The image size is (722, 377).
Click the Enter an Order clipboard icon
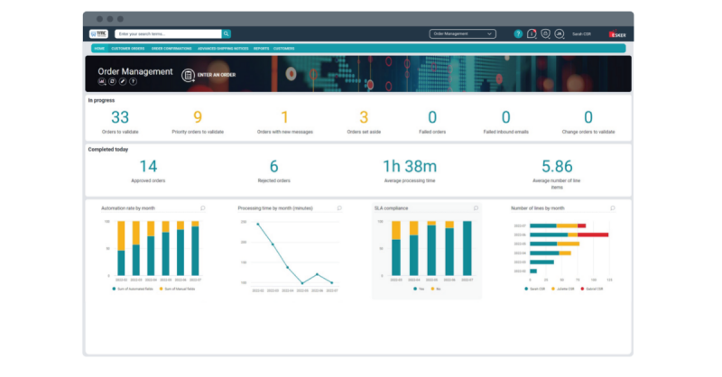(188, 75)
